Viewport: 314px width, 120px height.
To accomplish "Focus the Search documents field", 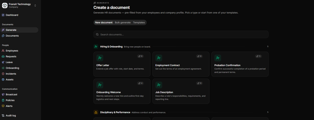I will click(181, 34).
